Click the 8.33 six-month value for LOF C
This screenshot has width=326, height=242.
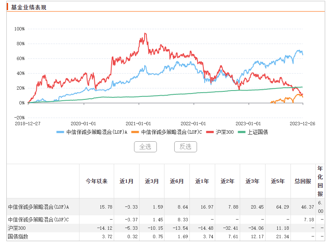click(x=183, y=220)
